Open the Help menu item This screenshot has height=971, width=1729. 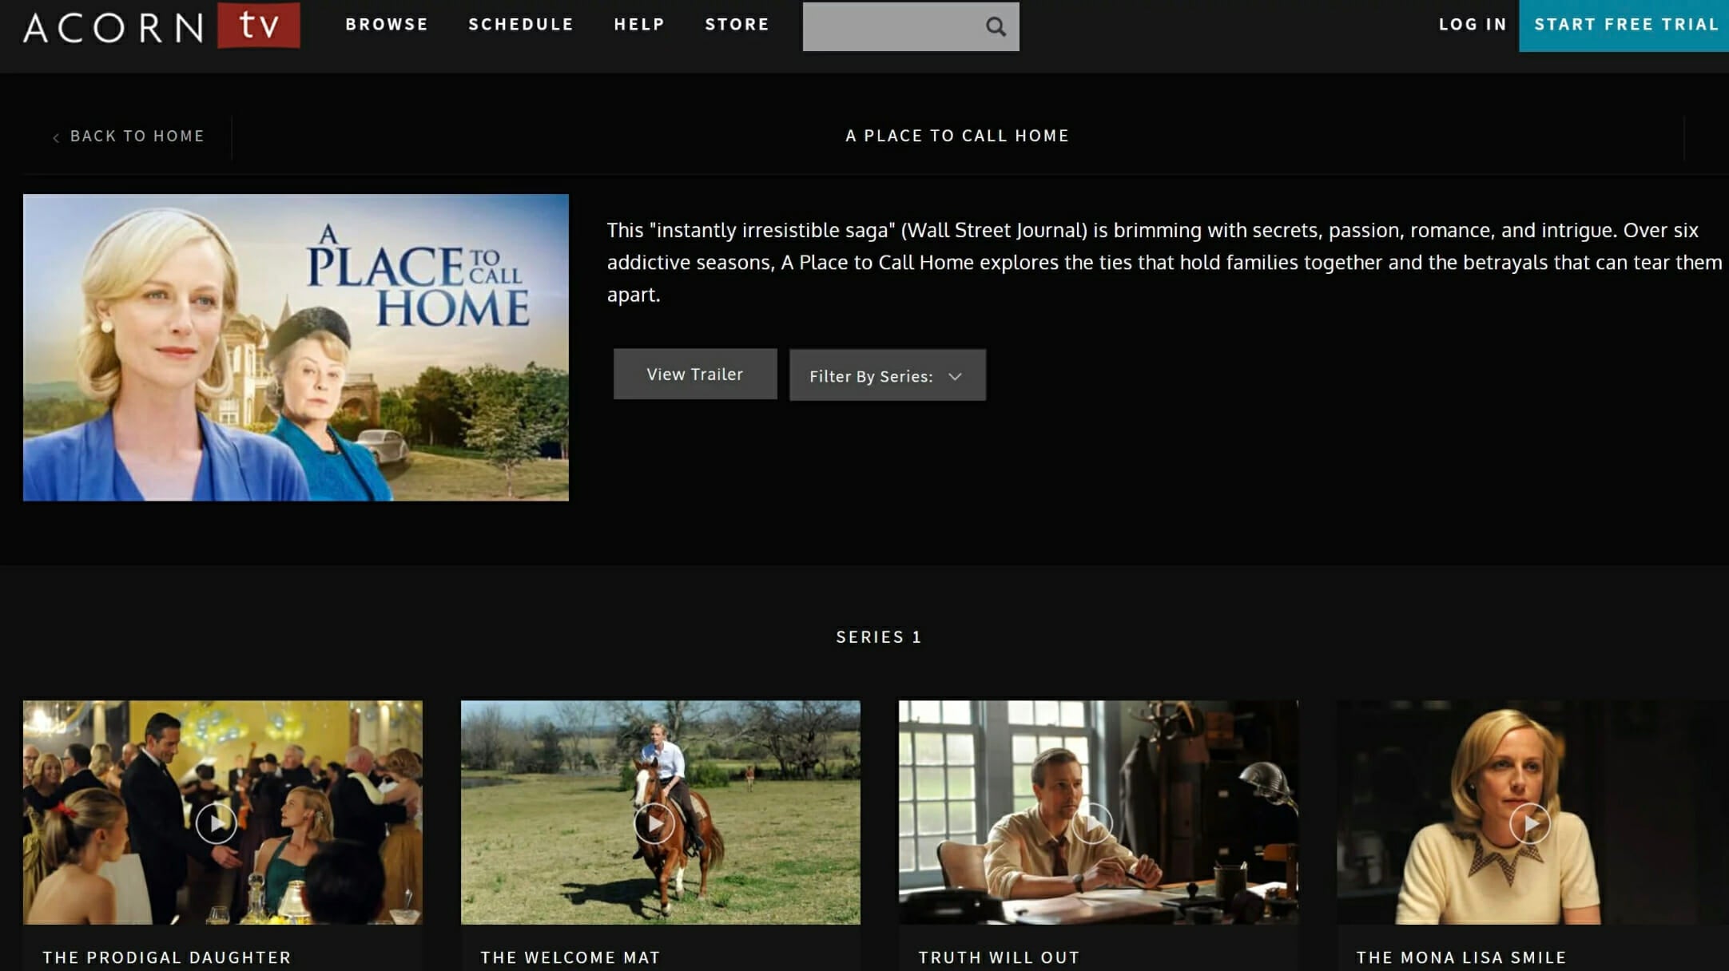(639, 25)
